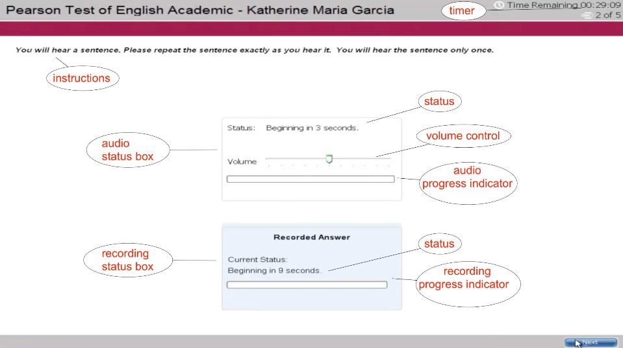Click the Volume slider handle
Image resolution: width=623 pixels, height=348 pixels.
pyautogui.click(x=329, y=159)
